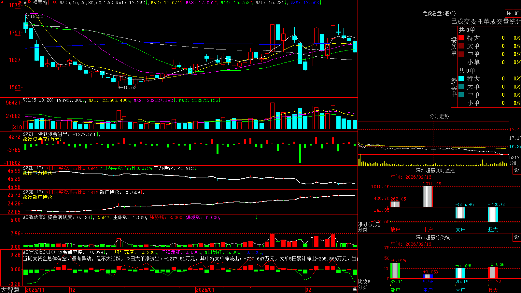The width and height of the screenshot is (521, 293).
Task: Click the SVZL 主力持仓 indicator title
Action: coord(111,168)
